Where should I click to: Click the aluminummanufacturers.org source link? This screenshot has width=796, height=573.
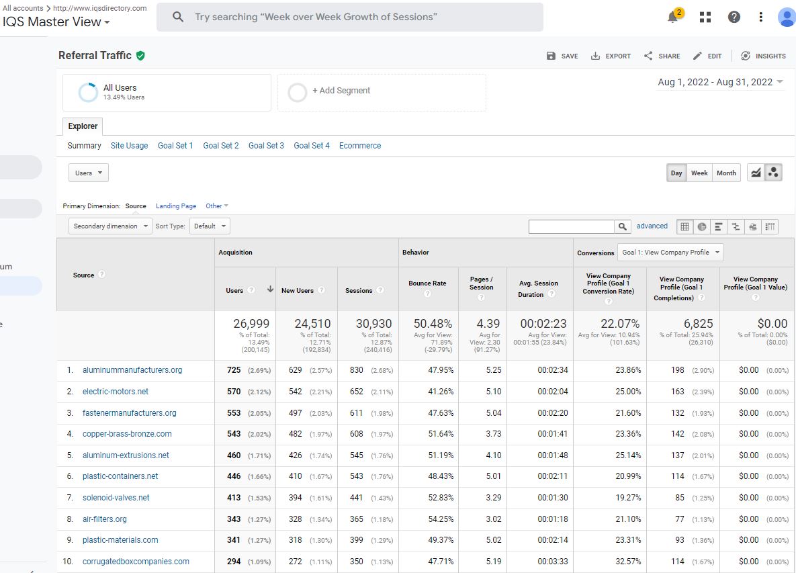132,370
